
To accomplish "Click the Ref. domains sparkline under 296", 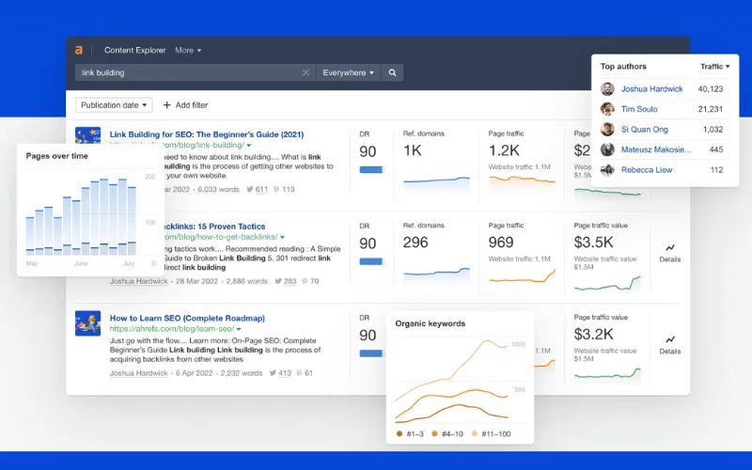I will (436, 274).
